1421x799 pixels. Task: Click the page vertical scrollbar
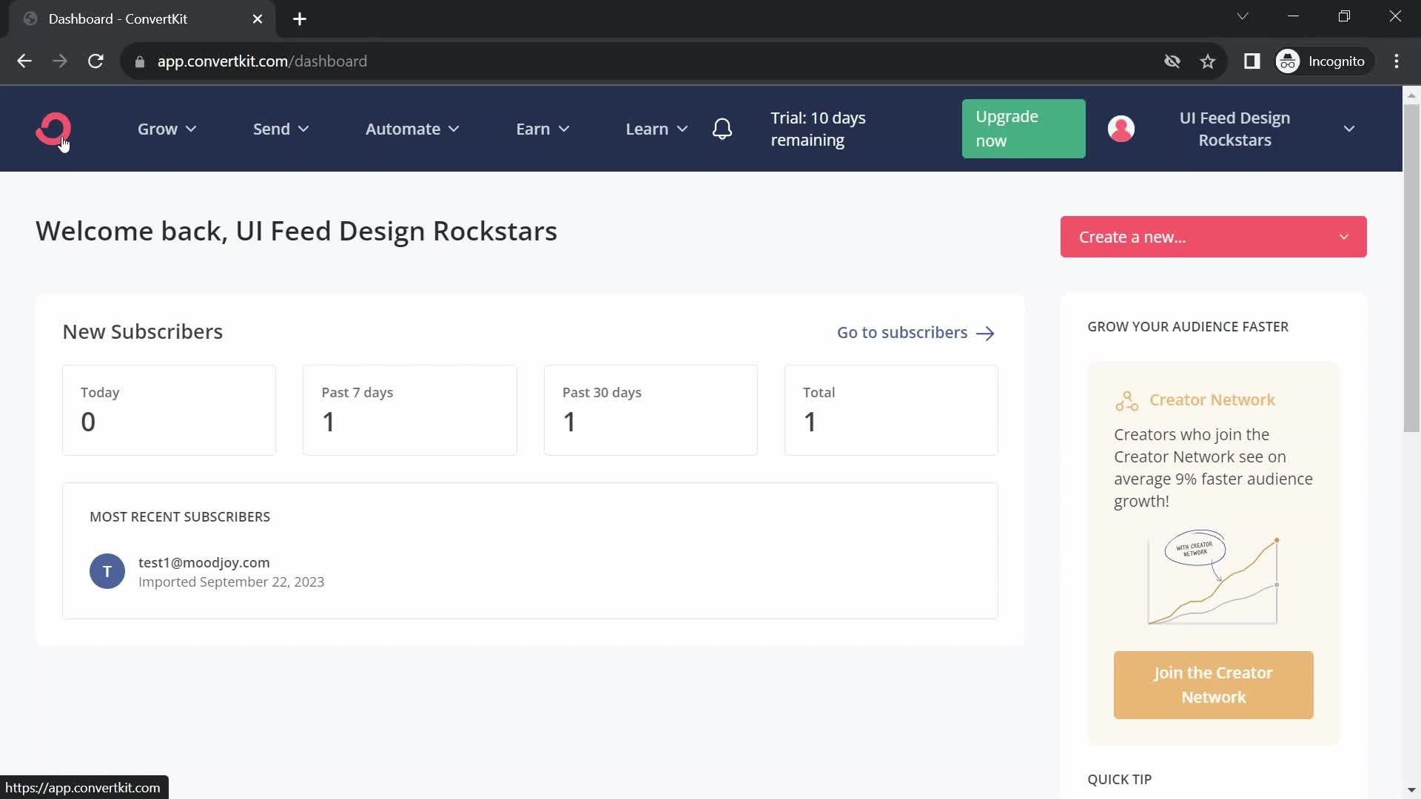pyautogui.click(x=1411, y=266)
